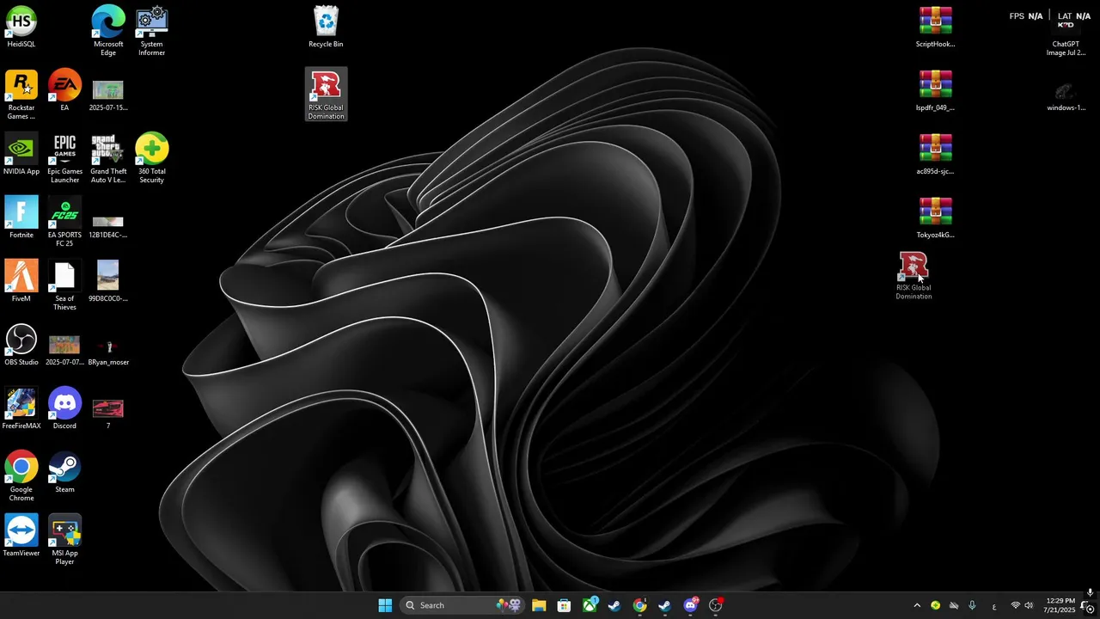Select the 2025-07-07 image file
1100x619 pixels.
tap(64, 350)
